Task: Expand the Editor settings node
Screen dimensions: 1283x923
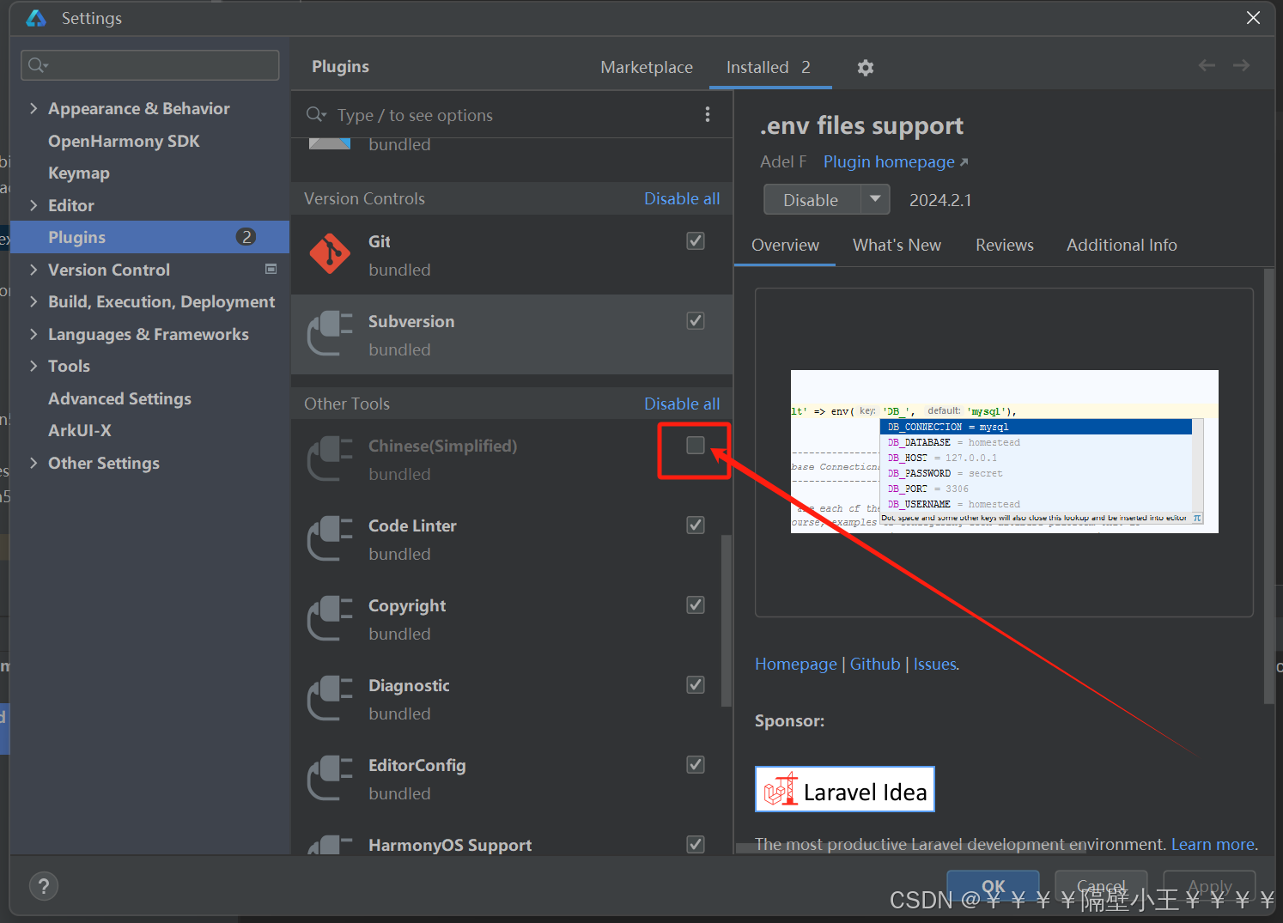Action: tap(33, 205)
